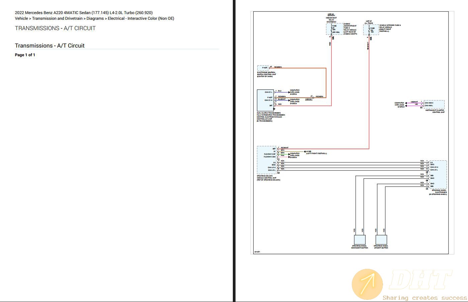Click the 'VIO/WHT' wire label

pyautogui.click(x=414, y=102)
